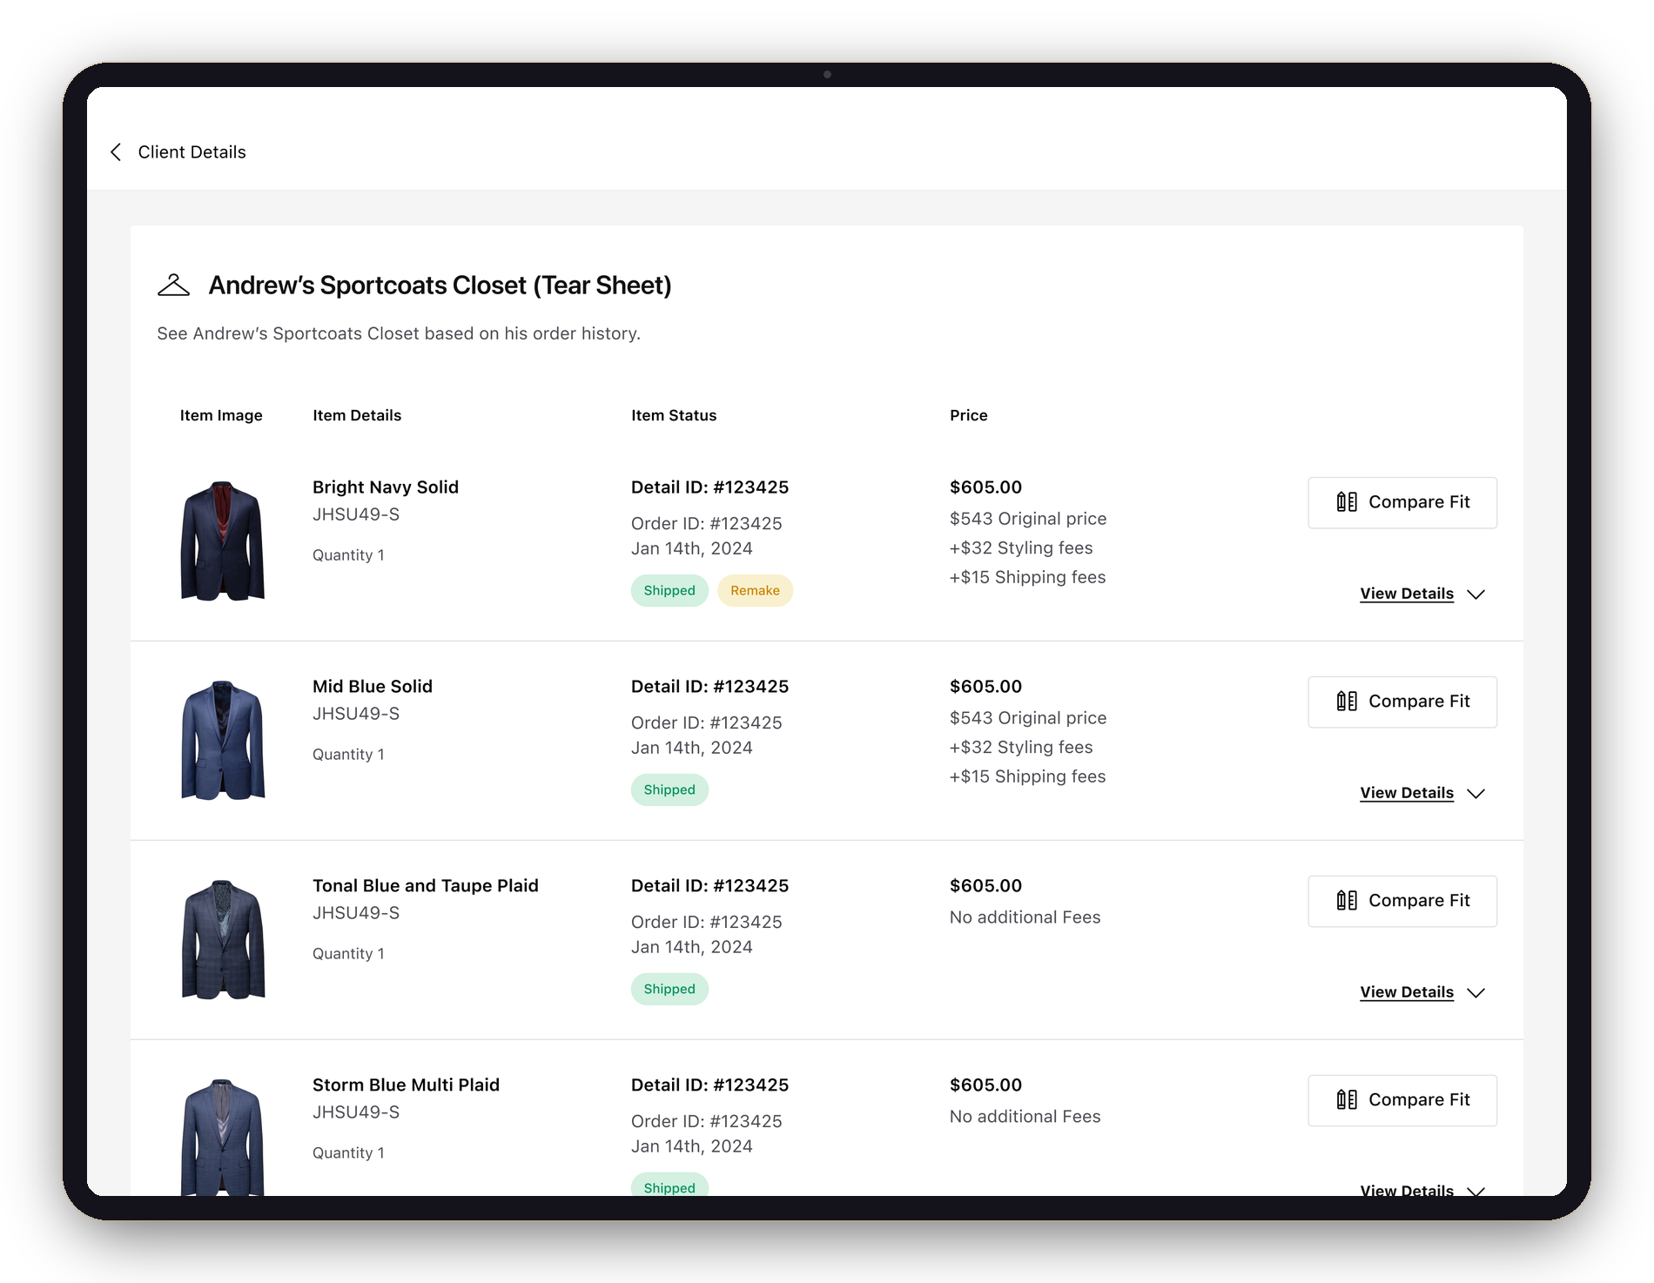Click the Item Image column header
Viewport: 1654px width, 1283px height.
pyautogui.click(x=221, y=416)
